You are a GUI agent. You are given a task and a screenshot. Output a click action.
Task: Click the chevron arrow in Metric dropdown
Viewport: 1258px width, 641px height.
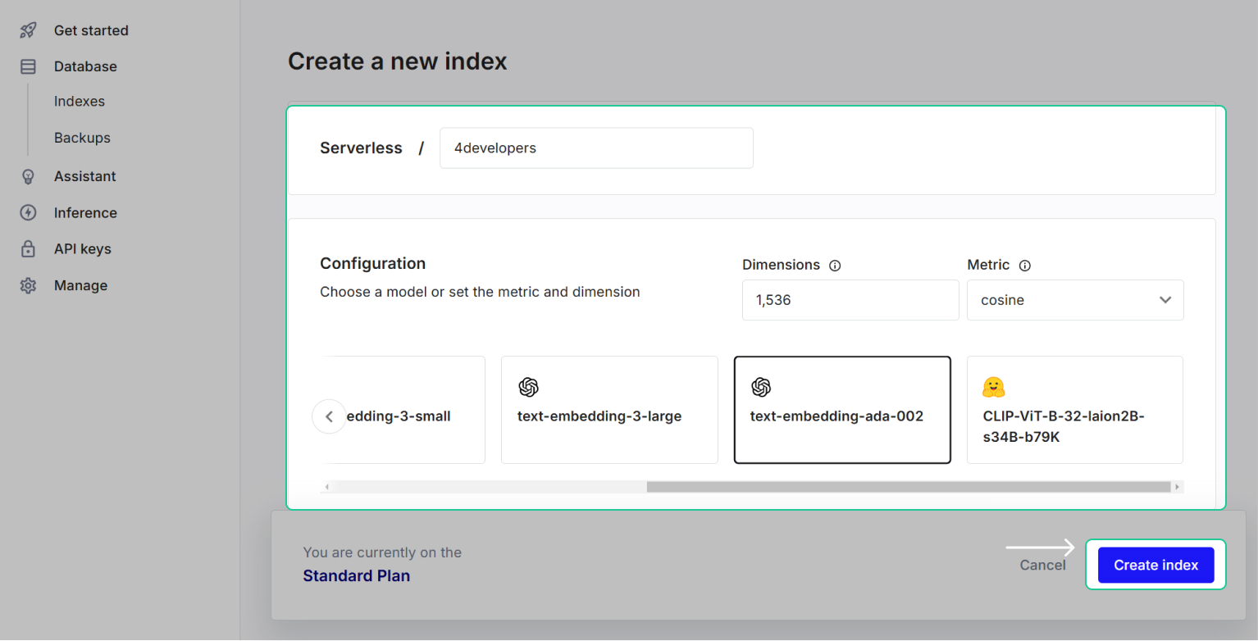click(x=1165, y=300)
